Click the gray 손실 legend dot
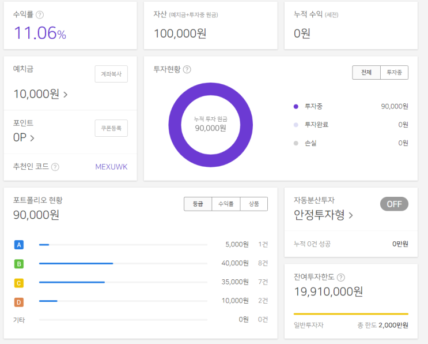This screenshot has width=428, height=344. pos(296,143)
